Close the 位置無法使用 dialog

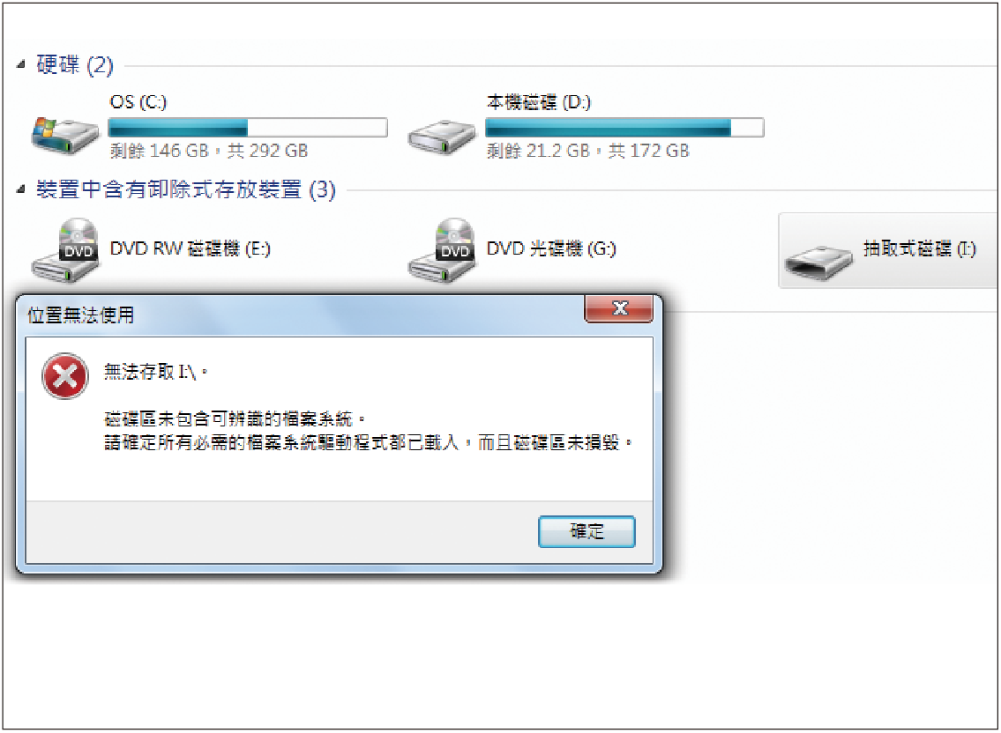coord(618,308)
